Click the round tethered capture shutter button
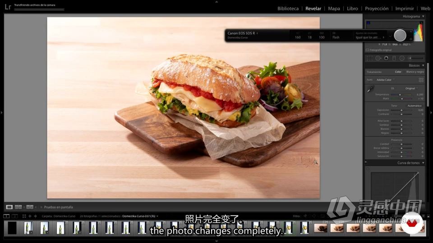The height and width of the screenshot is (243, 433). (400, 36)
